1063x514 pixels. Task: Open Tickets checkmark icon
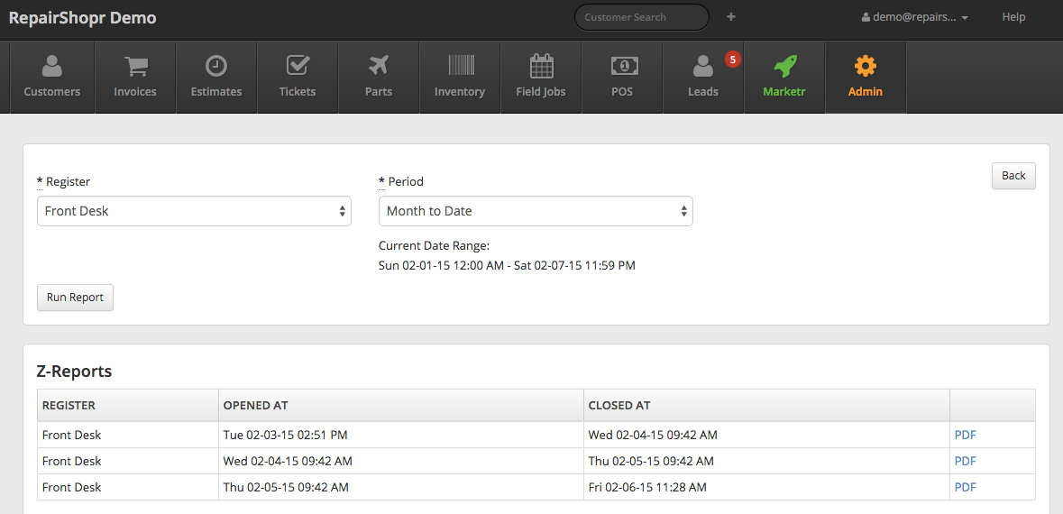pos(298,67)
